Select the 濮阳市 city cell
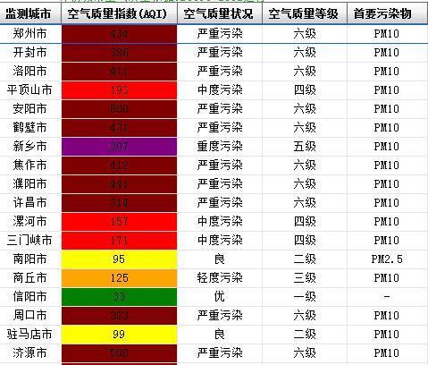Image resolution: width=428 pixels, height=365 pixels. [29, 184]
